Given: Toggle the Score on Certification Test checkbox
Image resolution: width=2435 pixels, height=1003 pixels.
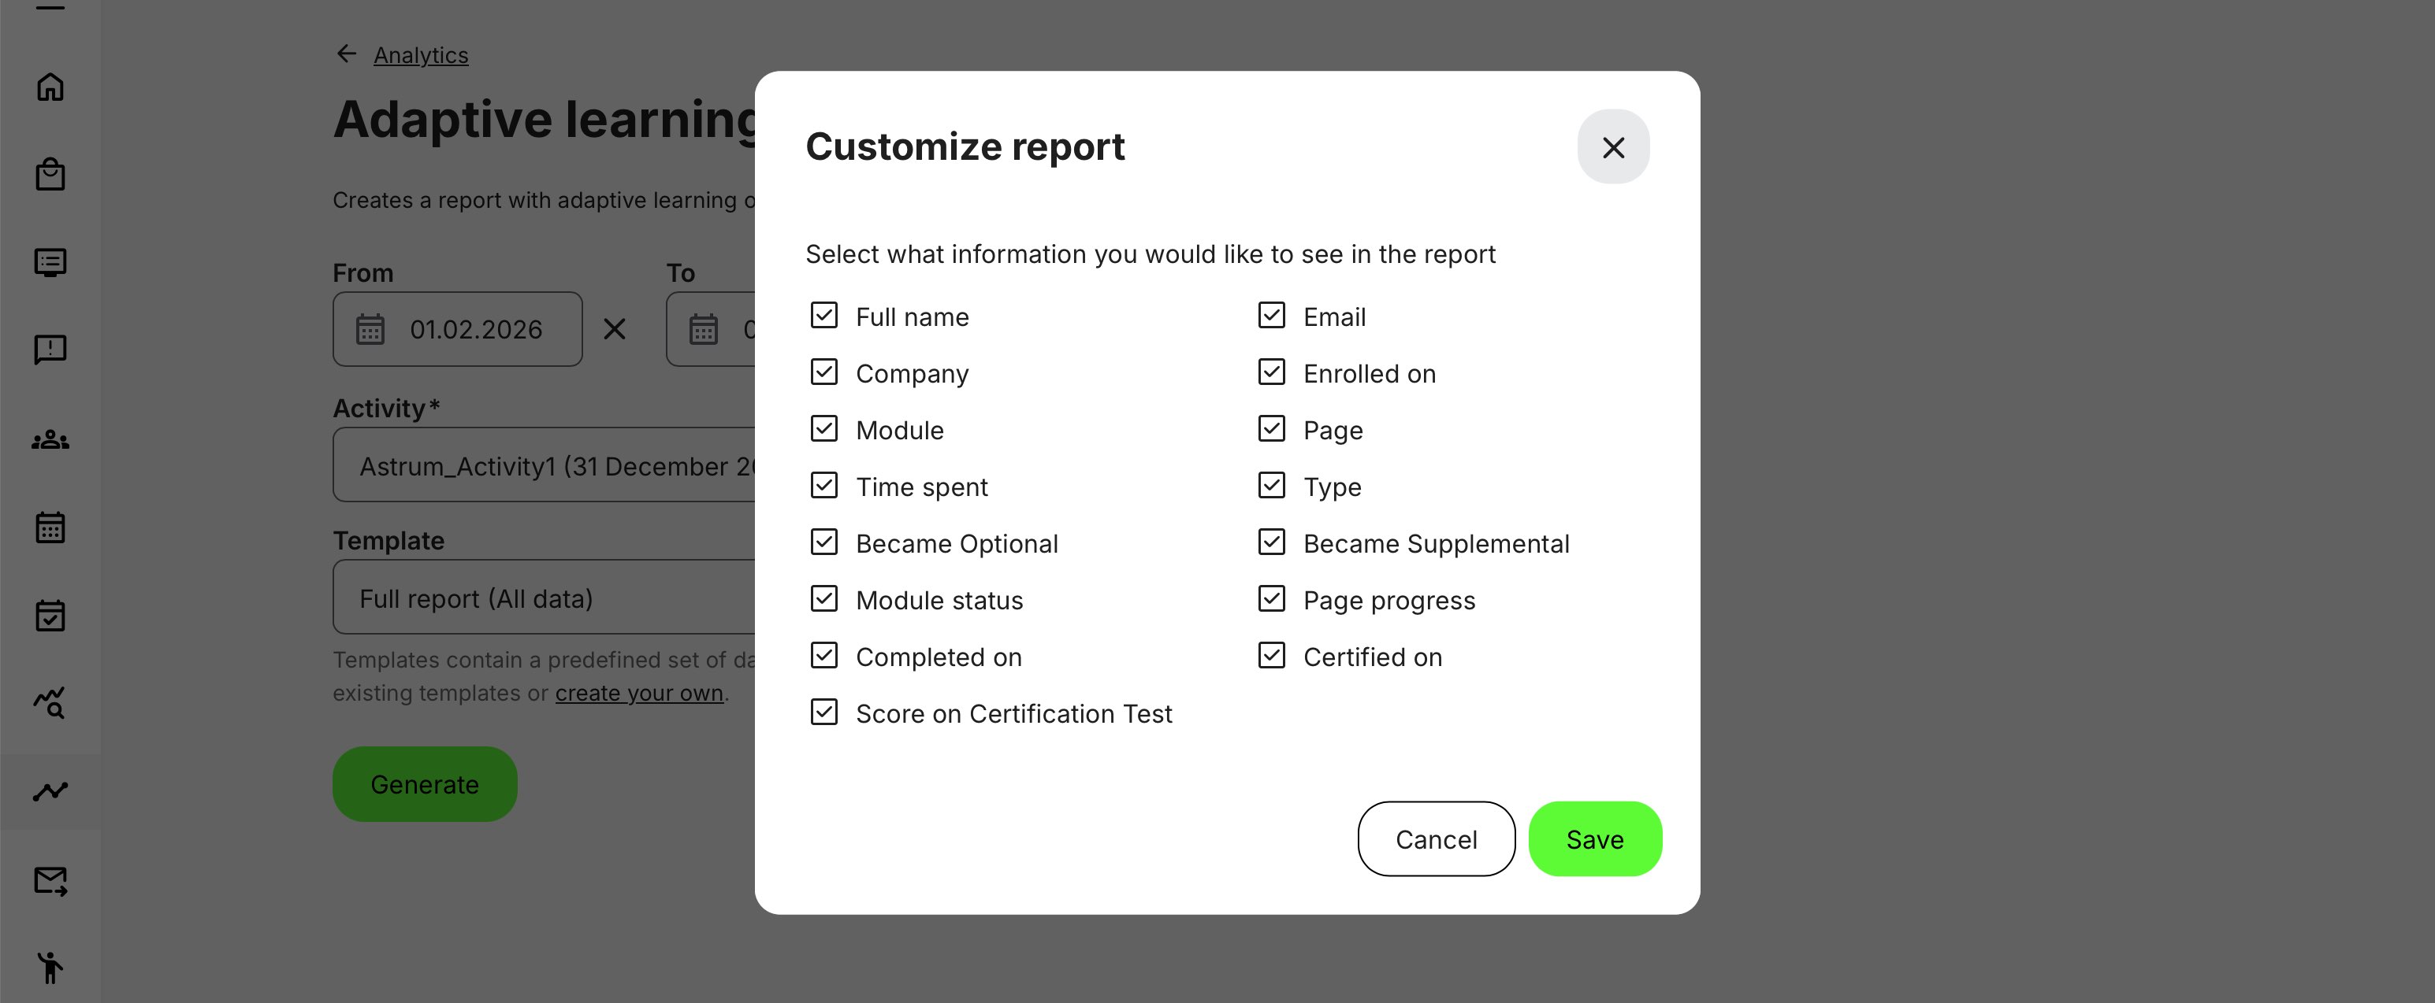Looking at the screenshot, I should (x=823, y=712).
